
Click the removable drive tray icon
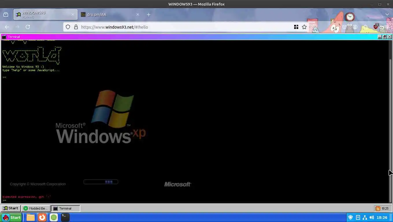pyautogui.click(x=358, y=217)
